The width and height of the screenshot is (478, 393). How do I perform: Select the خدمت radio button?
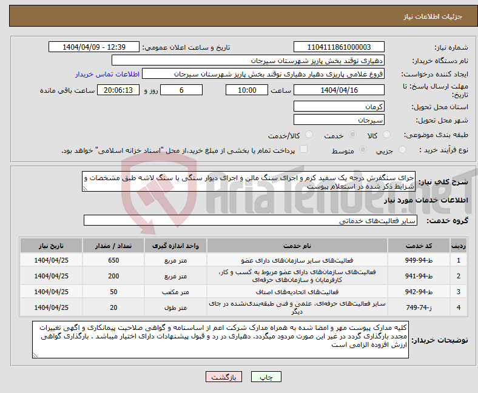(352, 135)
